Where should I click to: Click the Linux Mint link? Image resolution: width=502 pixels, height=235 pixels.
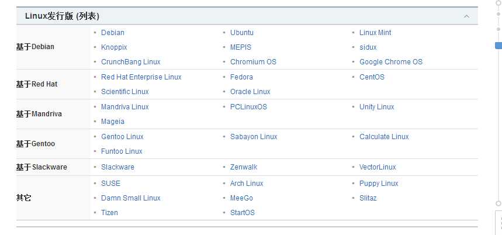pyautogui.click(x=375, y=33)
